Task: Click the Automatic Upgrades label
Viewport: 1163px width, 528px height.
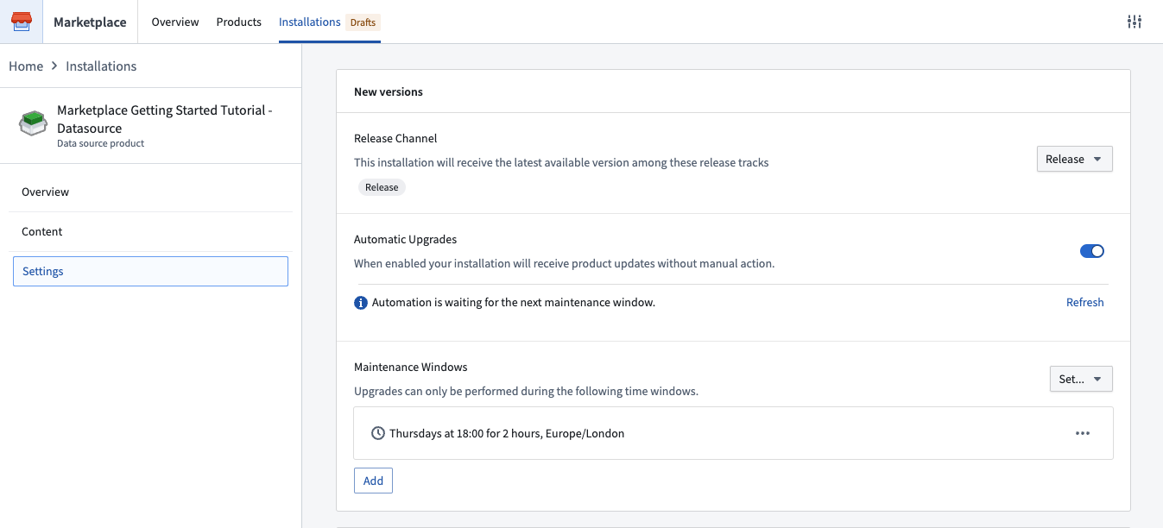Action: 405,239
